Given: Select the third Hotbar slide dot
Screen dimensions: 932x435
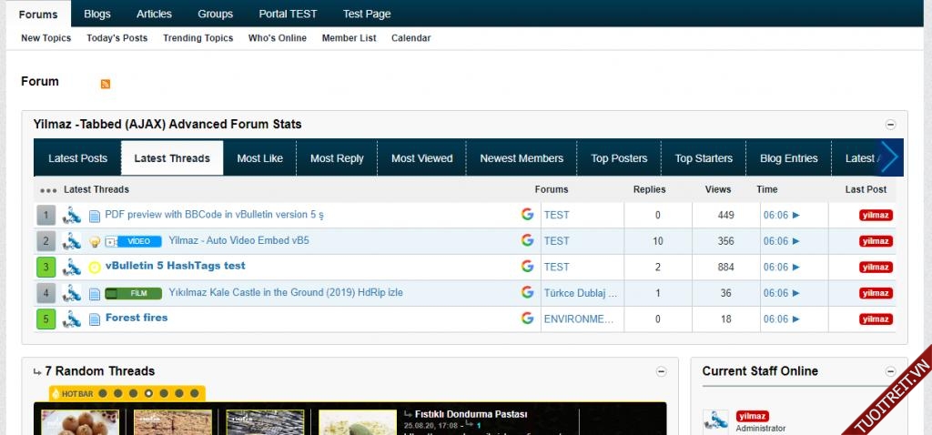Looking at the screenshot, I should (133, 393).
